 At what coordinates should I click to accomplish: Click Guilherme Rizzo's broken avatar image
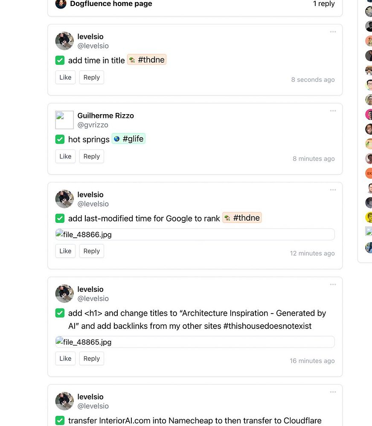(64, 120)
